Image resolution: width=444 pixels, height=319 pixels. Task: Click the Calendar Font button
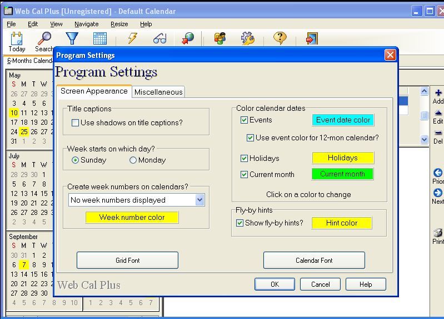point(314,260)
